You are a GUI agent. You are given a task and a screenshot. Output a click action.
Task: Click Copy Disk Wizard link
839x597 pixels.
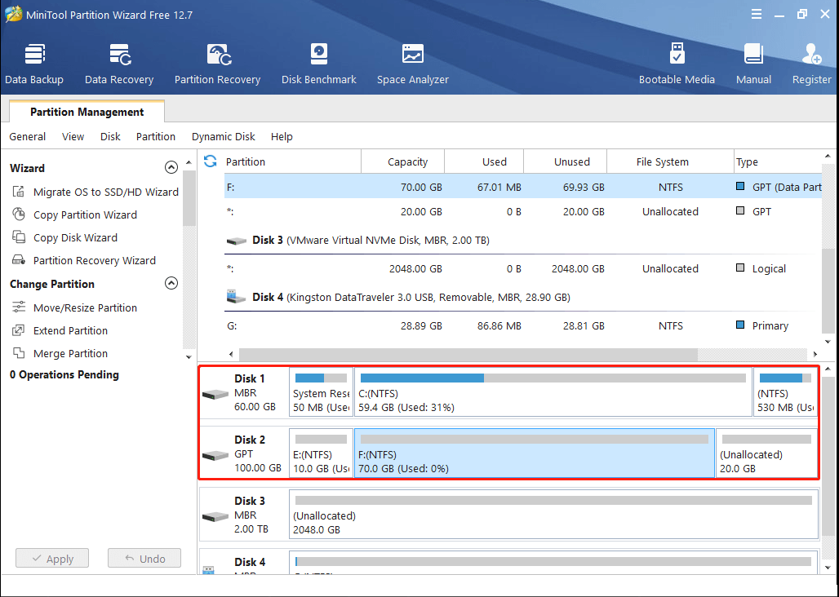tap(75, 238)
